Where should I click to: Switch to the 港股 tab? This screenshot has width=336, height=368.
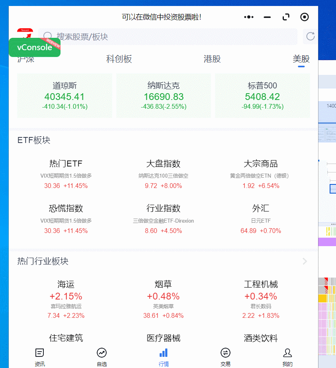pyautogui.click(x=212, y=59)
